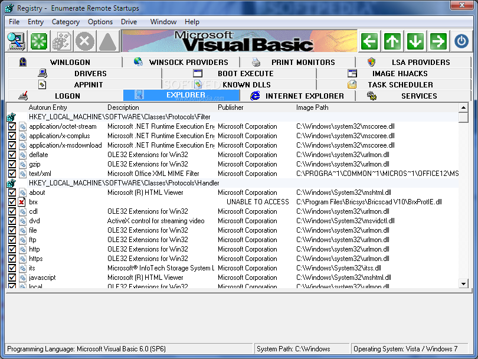This screenshot has height=359, width=478.
Task: Click the green down arrow button
Action: pyautogui.click(x=415, y=41)
